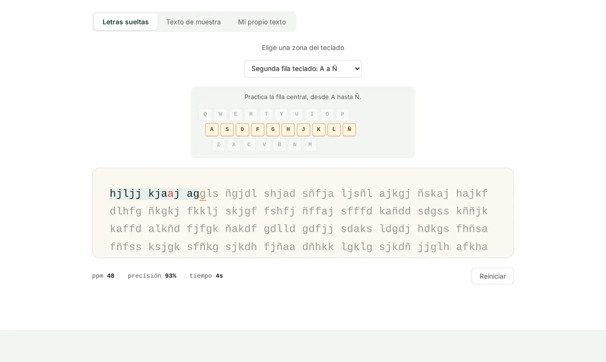
Task: Click the current word aggls
Action: 203,194
